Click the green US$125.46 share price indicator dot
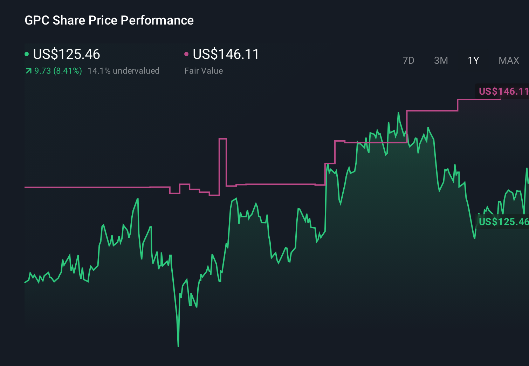Image resolution: width=529 pixels, height=366 pixels. pyautogui.click(x=26, y=54)
